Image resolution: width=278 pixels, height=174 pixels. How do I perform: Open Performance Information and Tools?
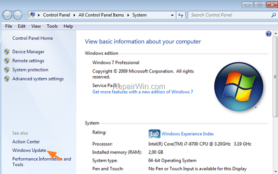pyautogui.click(x=42, y=162)
